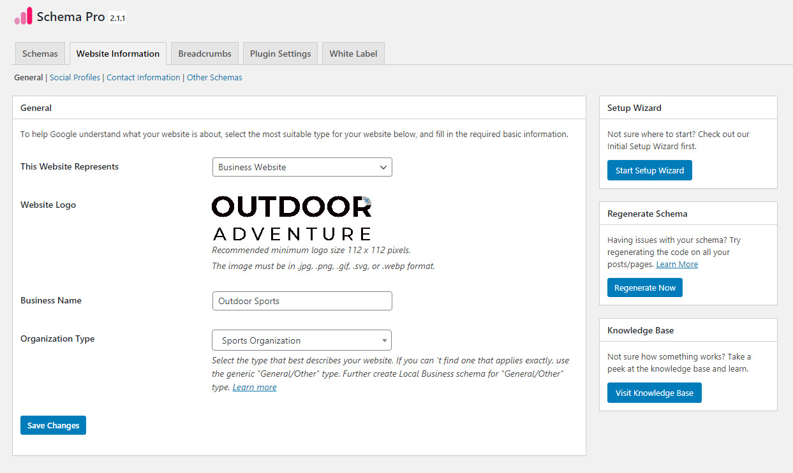The height and width of the screenshot is (473, 793).
Task: Switch to the Breadcrumbs tab
Action: [204, 53]
